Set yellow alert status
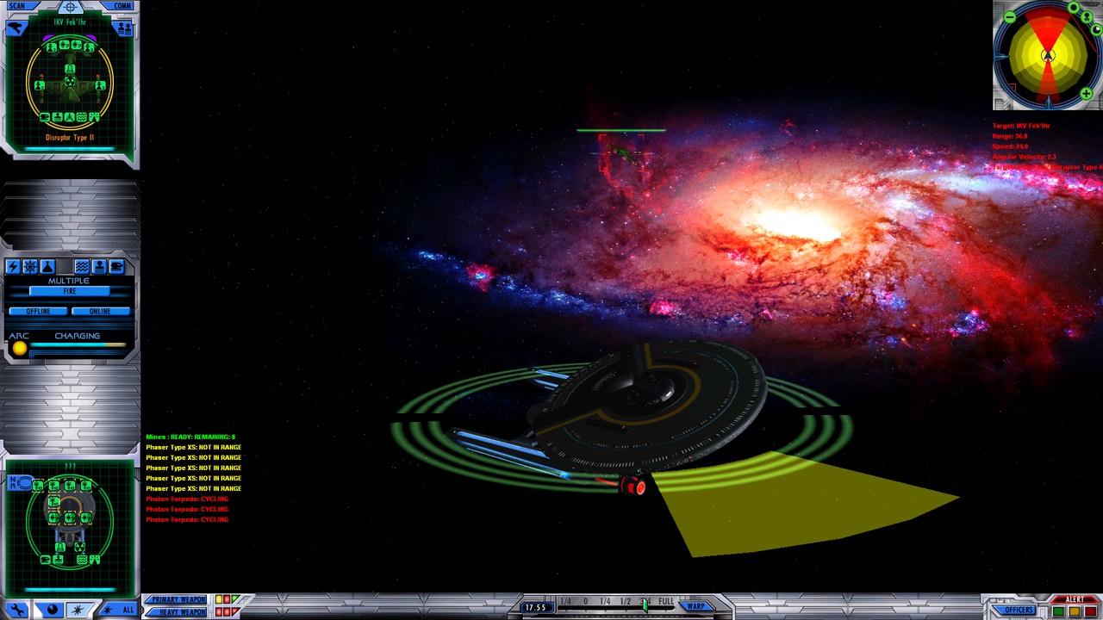This screenshot has height=620, width=1103. click(x=1075, y=611)
